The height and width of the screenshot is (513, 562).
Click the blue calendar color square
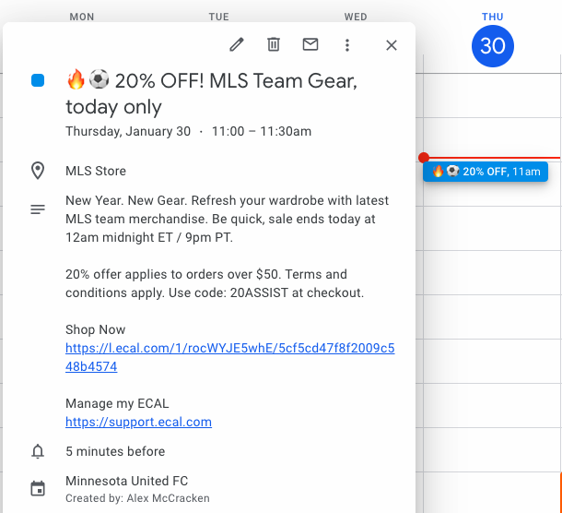tap(38, 80)
